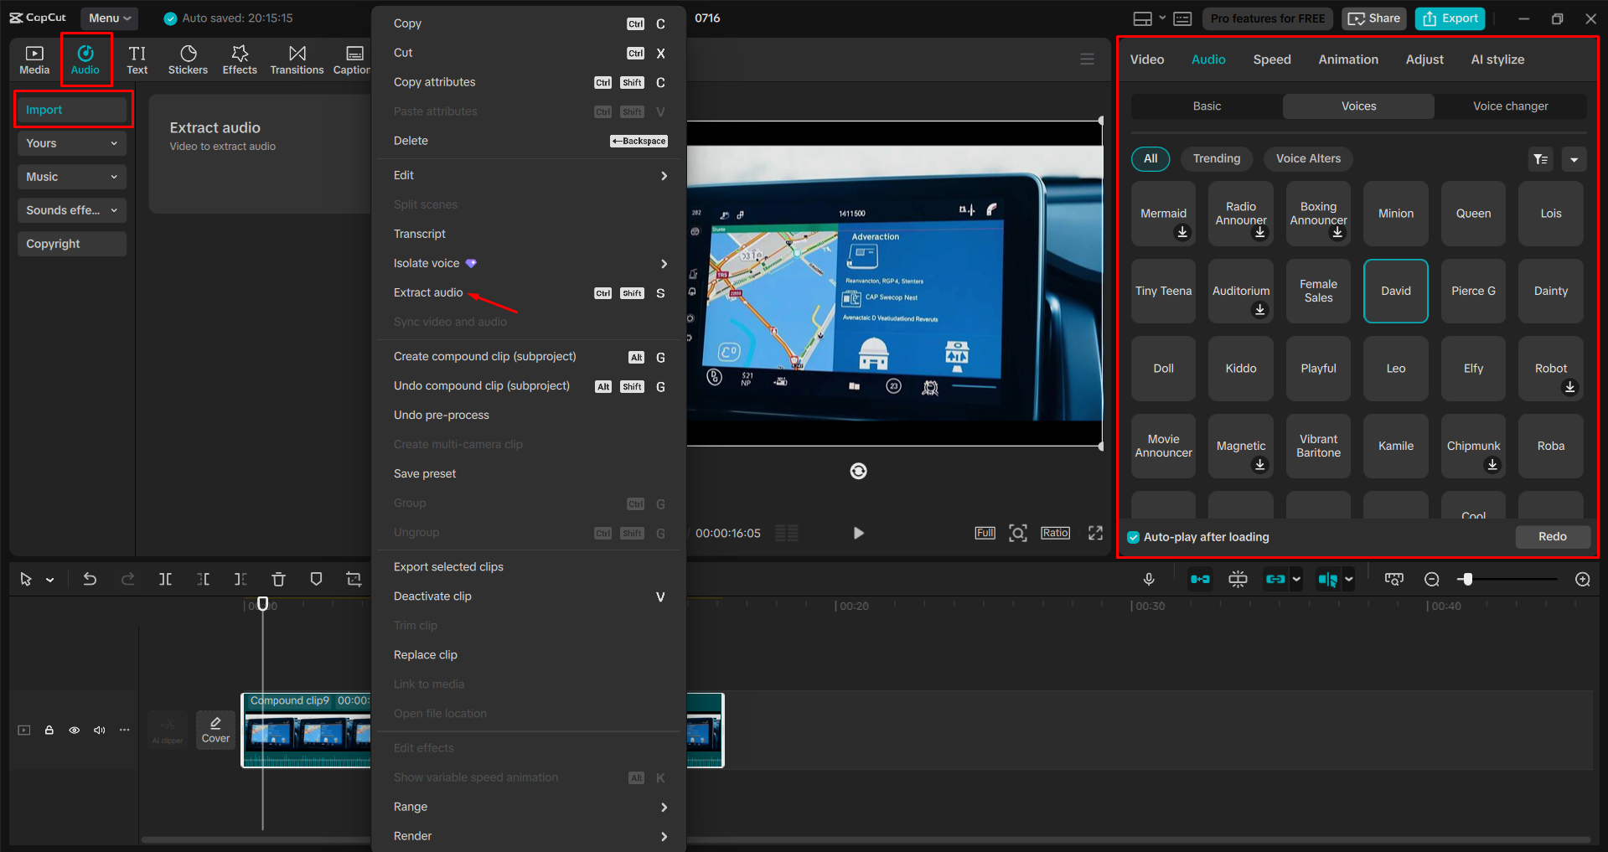Choose Extract audio from the context menu
Image resolution: width=1608 pixels, height=852 pixels.
428,292
